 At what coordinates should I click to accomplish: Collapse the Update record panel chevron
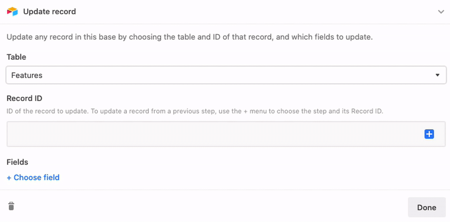coord(441,12)
